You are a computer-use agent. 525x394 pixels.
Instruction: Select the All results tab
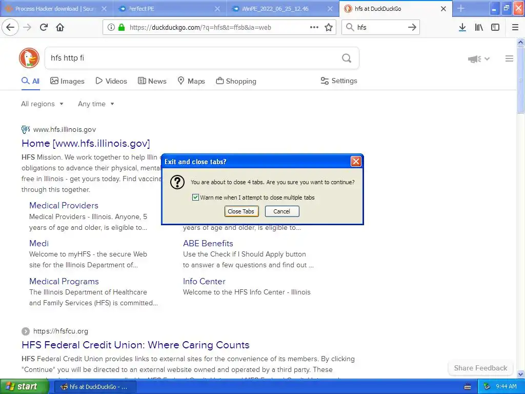click(x=30, y=81)
